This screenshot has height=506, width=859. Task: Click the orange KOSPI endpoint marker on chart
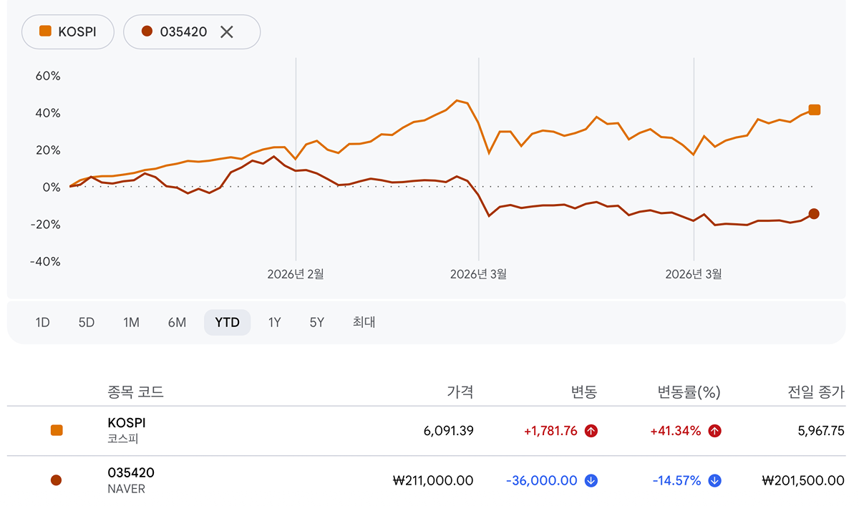814,110
